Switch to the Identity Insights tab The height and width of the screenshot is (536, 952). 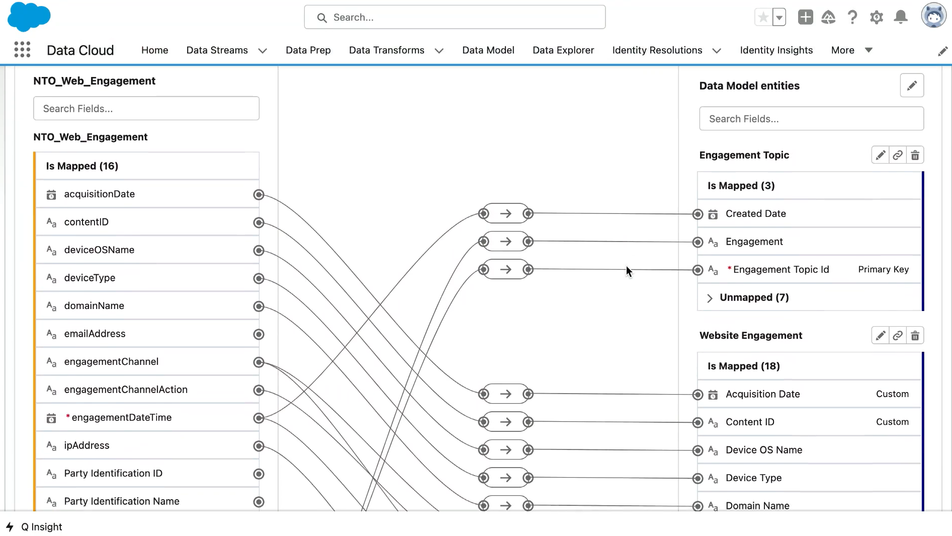[x=776, y=50]
